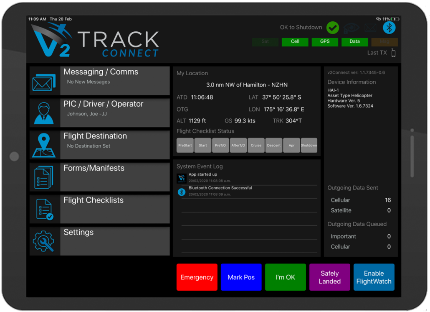Viewport: 430px width, 312px height.
Task: Toggle the Cell status indicator
Action: tap(295, 42)
